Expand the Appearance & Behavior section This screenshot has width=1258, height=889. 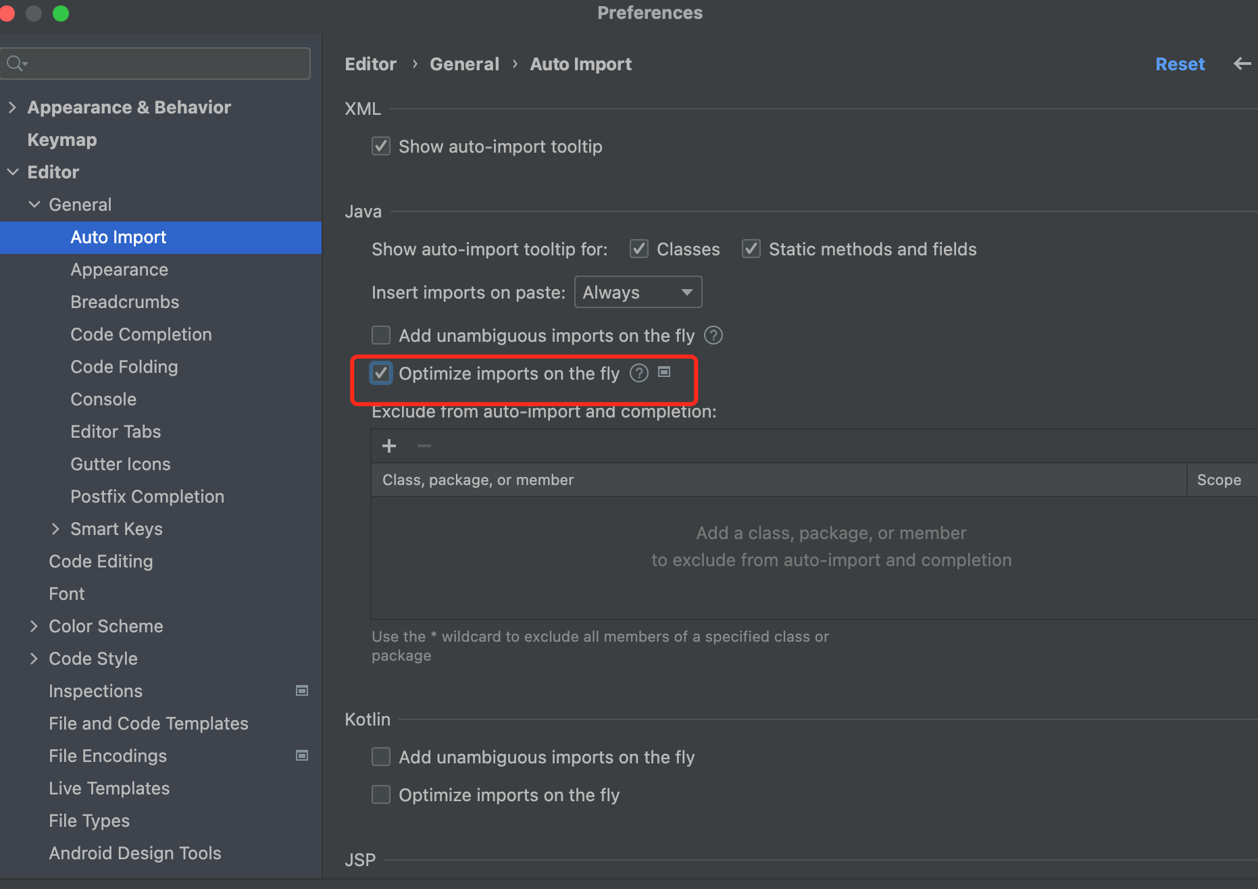coord(12,107)
